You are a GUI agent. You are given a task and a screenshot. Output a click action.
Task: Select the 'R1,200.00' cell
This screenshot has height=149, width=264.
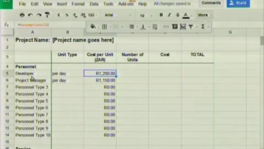pyautogui.click(x=100, y=74)
